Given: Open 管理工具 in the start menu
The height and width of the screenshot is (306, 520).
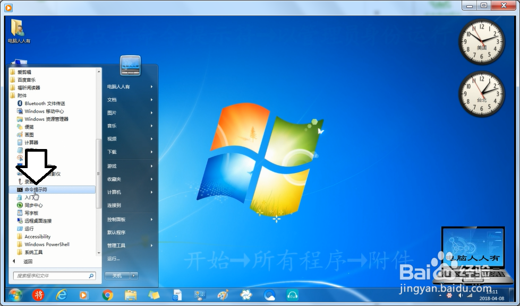Looking at the screenshot, I should 130,246.
